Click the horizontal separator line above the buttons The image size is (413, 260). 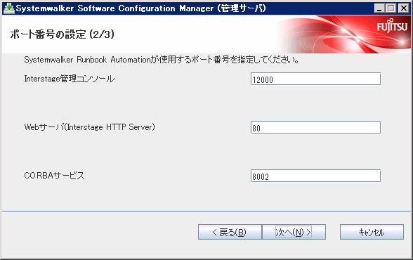coord(206,211)
